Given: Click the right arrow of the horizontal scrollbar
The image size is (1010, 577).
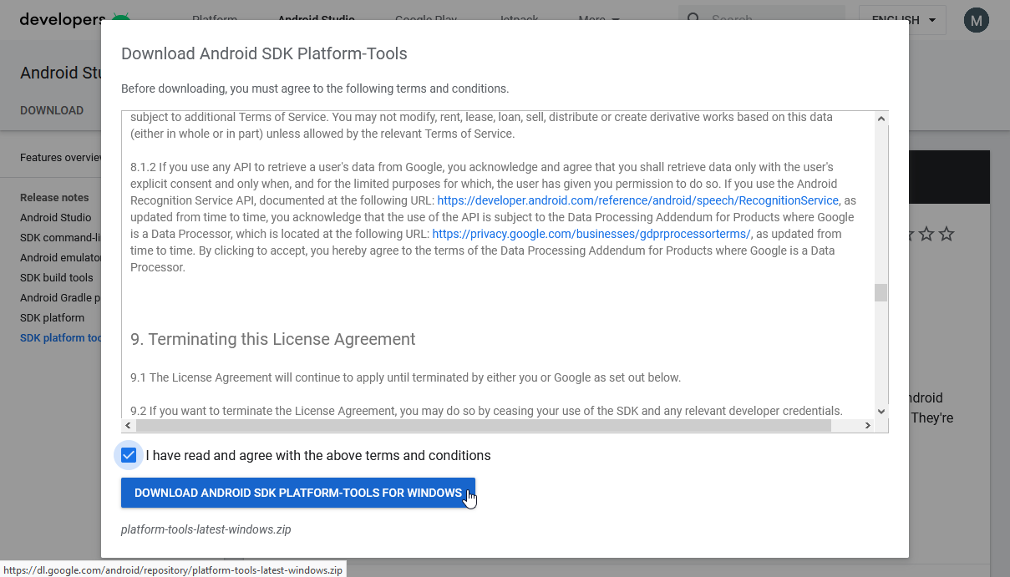Looking at the screenshot, I should (867, 426).
